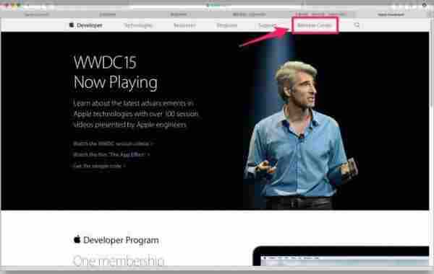
Task: Click the WWDC15 Now Playing headline
Action: pyautogui.click(x=116, y=73)
